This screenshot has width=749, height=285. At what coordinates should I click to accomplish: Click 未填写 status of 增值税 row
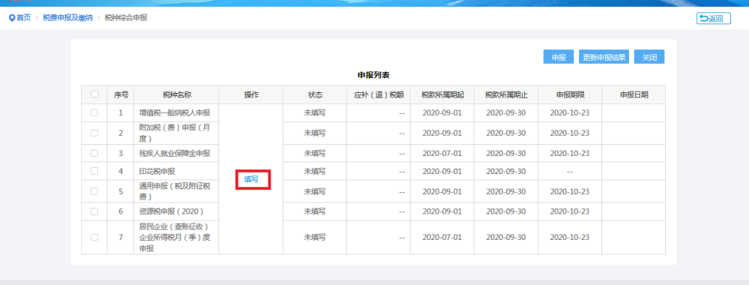click(315, 112)
